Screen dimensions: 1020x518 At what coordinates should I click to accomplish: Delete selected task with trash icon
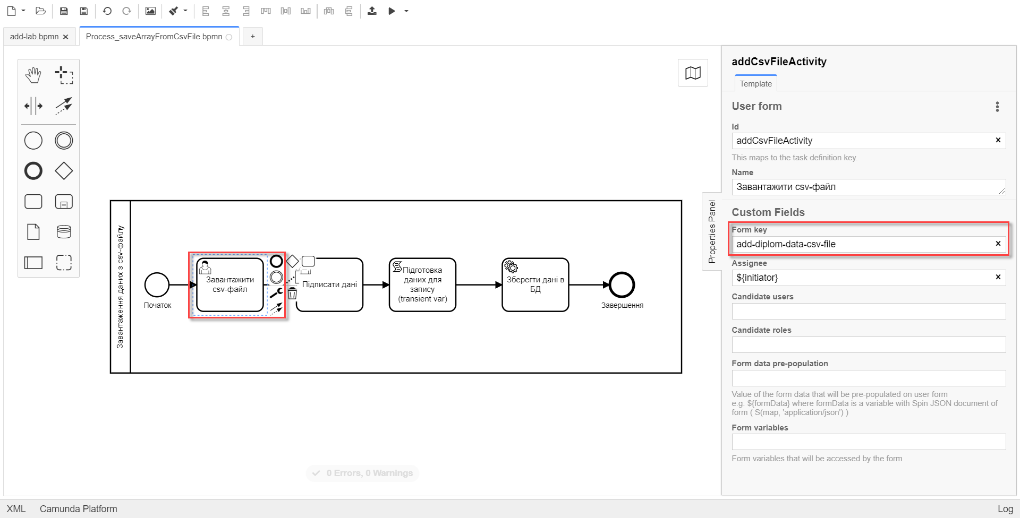click(x=292, y=293)
